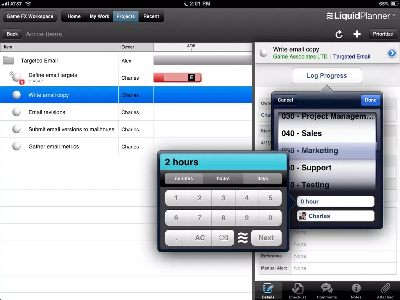
Task: Add a new item with the plus icon
Action: (357, 34)
